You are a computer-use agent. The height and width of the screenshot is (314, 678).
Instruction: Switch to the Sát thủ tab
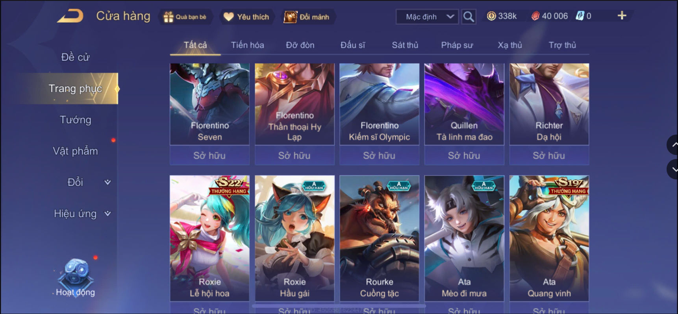[405, 45]
